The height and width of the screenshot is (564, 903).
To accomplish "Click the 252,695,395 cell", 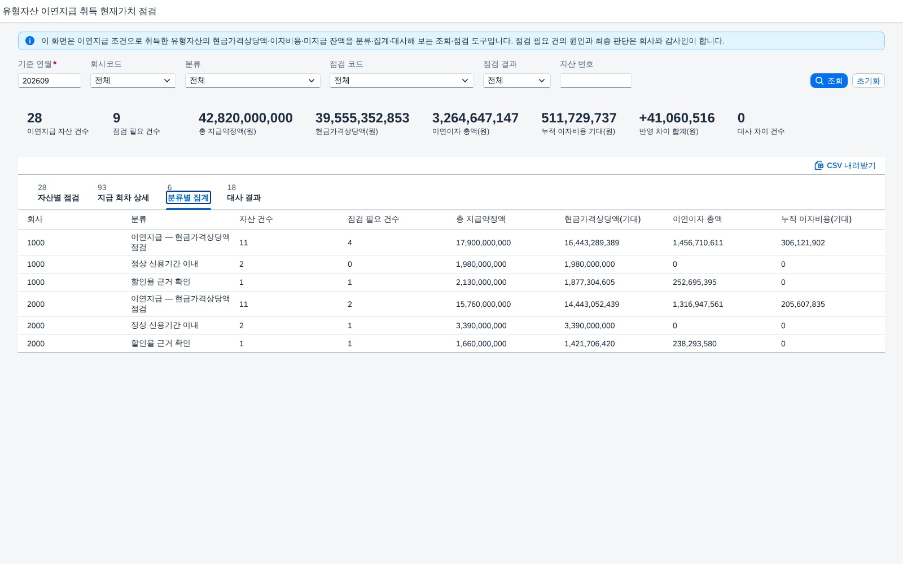I will pyautogui.click(x=695, y=283).
